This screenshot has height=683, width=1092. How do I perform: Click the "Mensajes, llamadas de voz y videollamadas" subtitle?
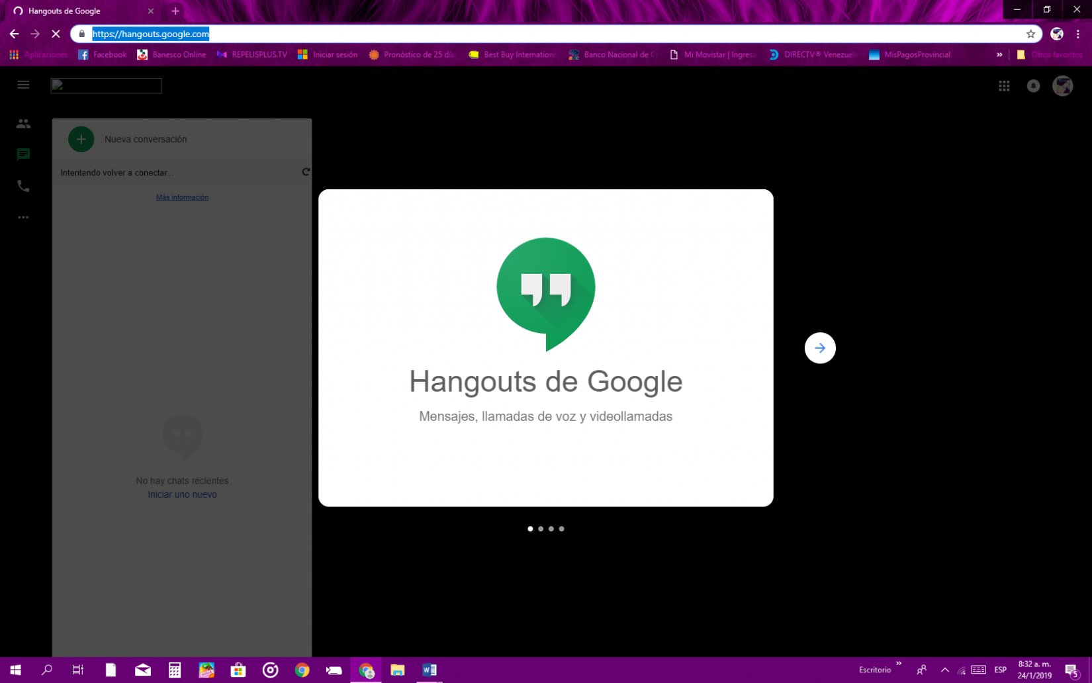pos(546,416)
